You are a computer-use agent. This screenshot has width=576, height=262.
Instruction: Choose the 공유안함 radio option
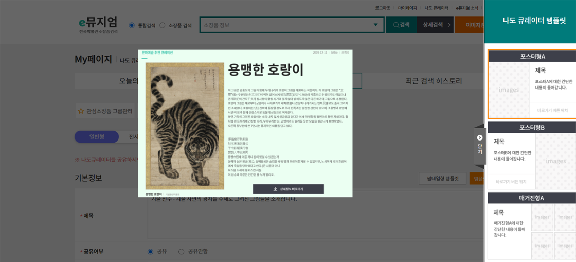tap(181, 252)
